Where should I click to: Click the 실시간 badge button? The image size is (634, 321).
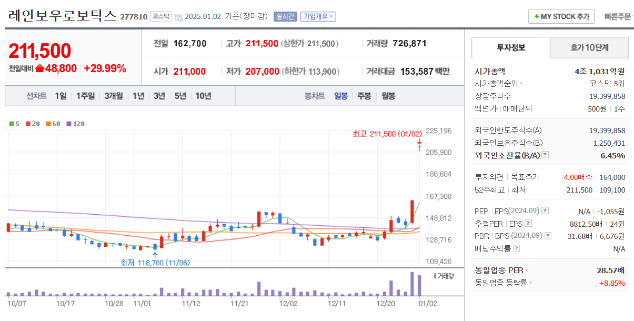tap(285, 16)
